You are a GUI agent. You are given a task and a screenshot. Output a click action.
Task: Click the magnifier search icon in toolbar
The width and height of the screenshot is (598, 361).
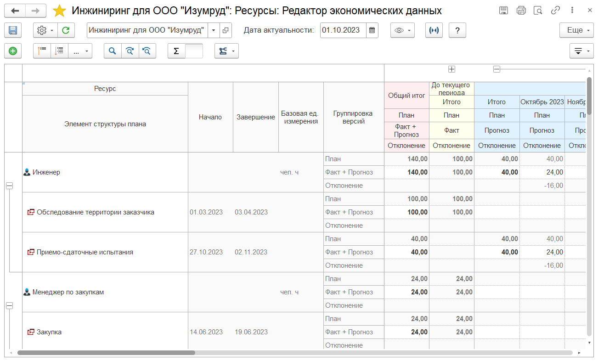point(113,51)
